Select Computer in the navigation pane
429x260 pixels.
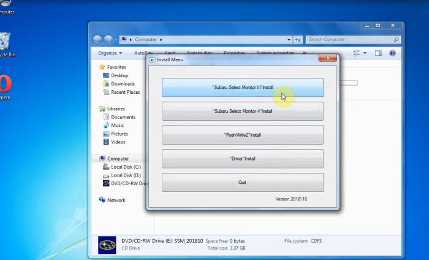click(118, 159)
